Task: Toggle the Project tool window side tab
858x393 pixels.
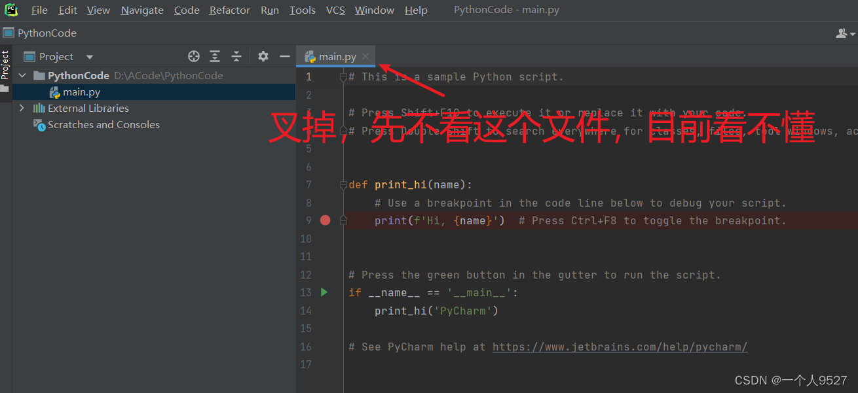Action: click(5, 71)
